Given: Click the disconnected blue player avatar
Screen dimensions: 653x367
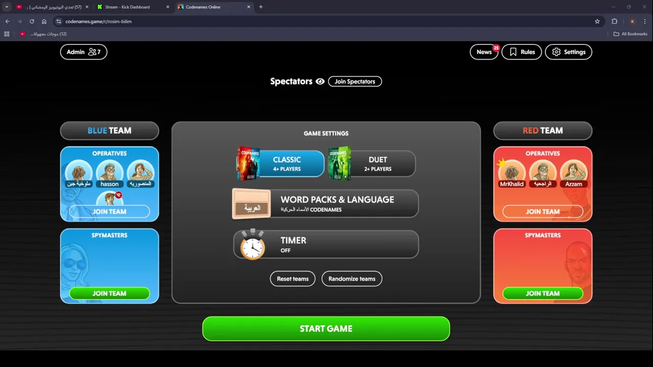Looking at the screenshot, I should pos(110,199).
